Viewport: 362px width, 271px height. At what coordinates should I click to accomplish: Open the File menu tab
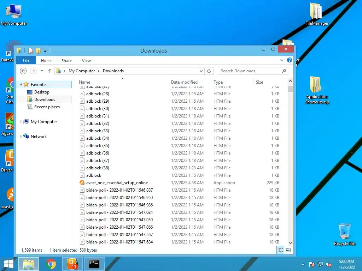[x=26, y=60]
